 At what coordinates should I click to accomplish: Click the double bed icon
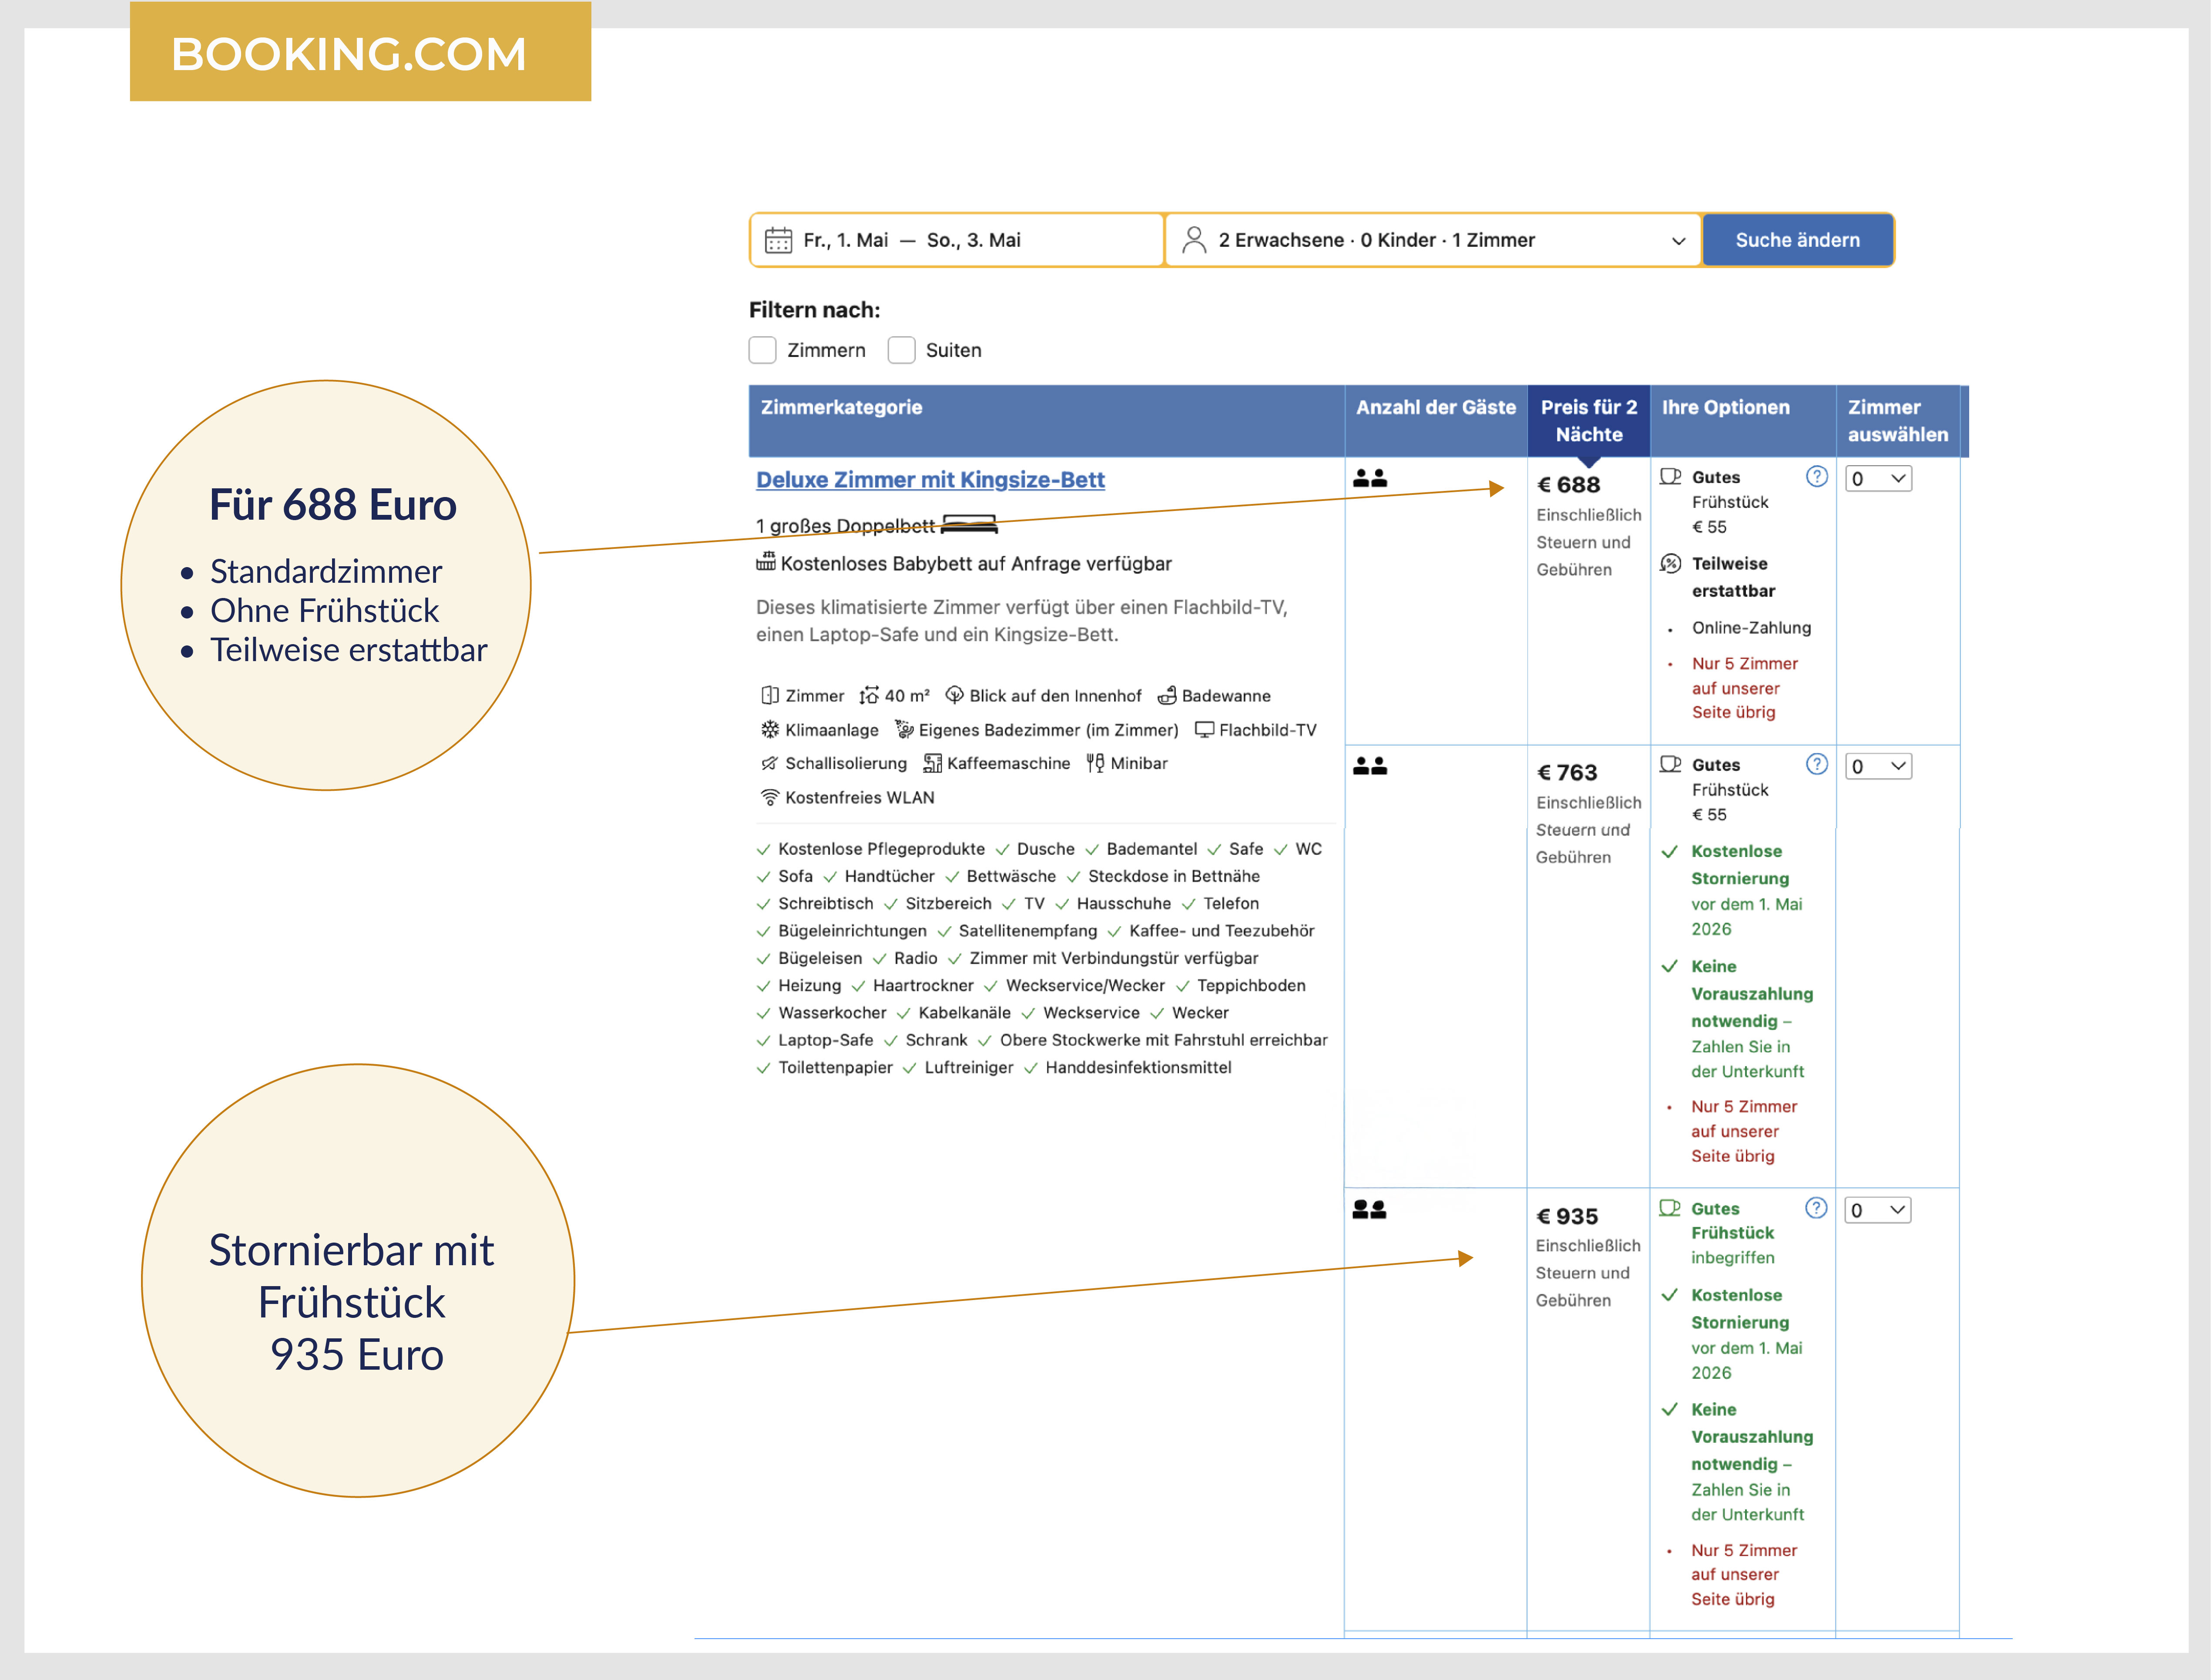[x=969, y=525]
